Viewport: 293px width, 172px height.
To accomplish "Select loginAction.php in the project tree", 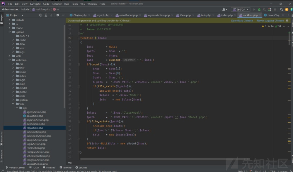I will (36, 144).
